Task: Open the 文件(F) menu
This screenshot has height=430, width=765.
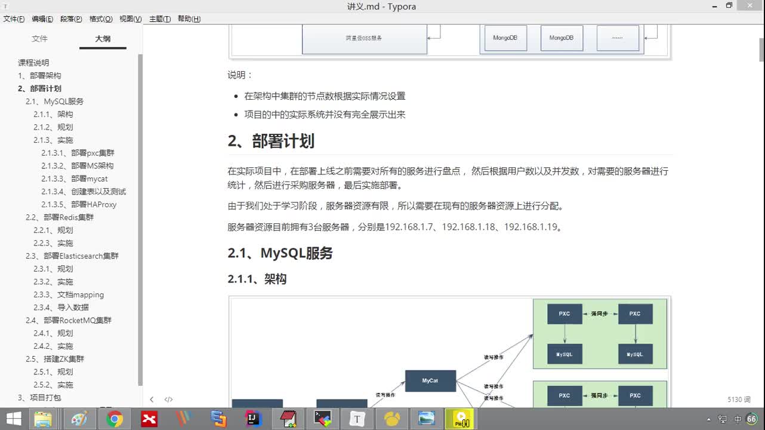Action: (x=14, y=19)
